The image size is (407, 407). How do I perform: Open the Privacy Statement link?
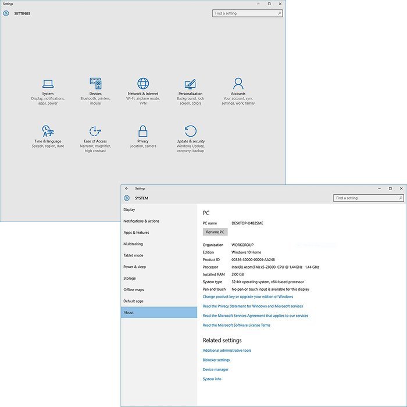(253, 306)
